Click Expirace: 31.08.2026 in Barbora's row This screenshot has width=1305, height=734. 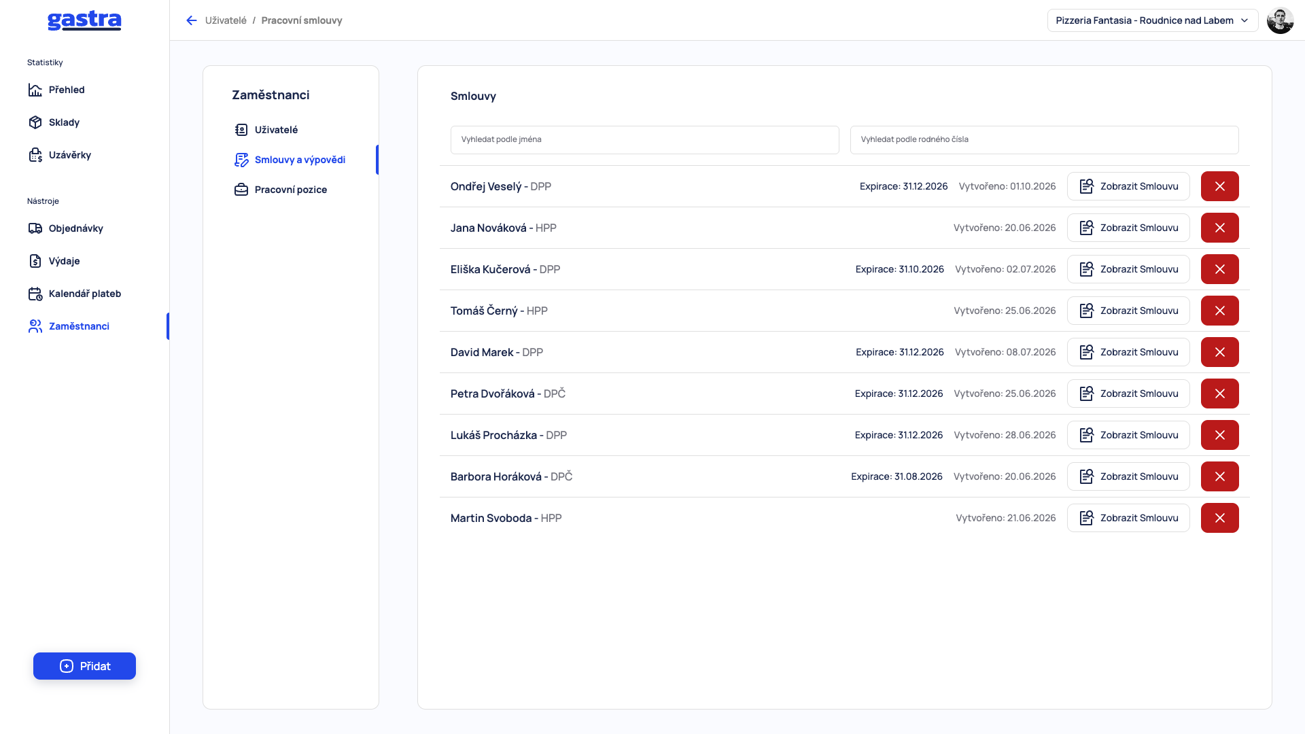(897, 476)
